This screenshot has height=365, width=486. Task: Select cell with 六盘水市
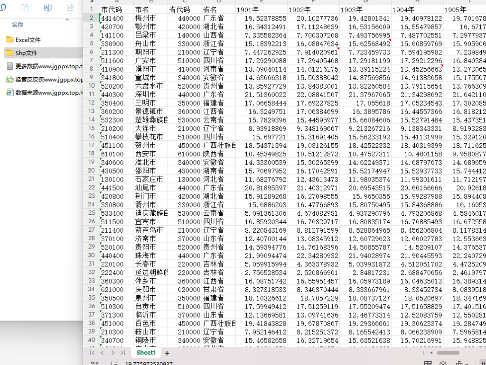[150, 86]
